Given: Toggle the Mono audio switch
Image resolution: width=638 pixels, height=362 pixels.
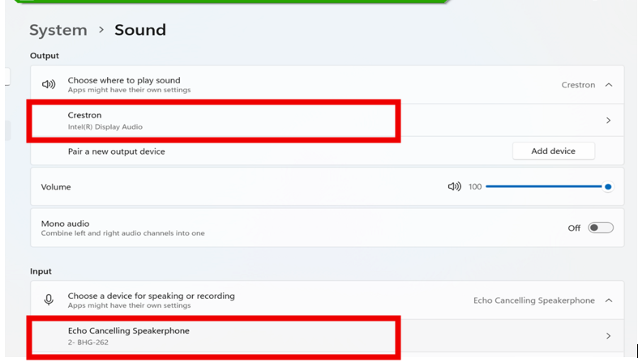Looking at the screenshot, I should pos(600,228).
